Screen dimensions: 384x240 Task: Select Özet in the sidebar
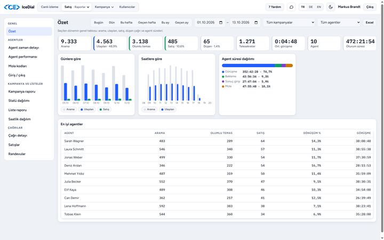[x=29, y=31]
